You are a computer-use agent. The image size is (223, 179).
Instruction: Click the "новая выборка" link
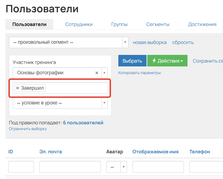tap(149, 42)
